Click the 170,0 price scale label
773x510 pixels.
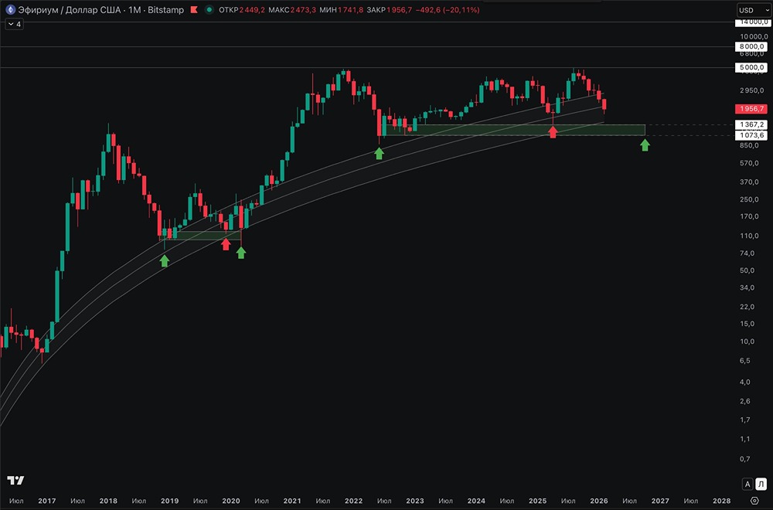749,216
